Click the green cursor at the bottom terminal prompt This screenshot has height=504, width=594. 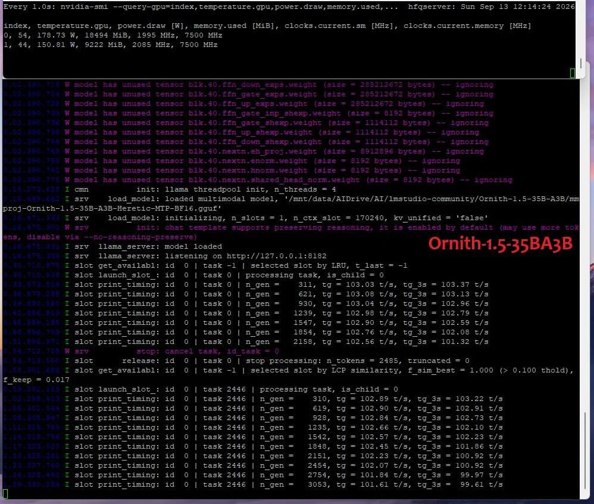[5, 494]
